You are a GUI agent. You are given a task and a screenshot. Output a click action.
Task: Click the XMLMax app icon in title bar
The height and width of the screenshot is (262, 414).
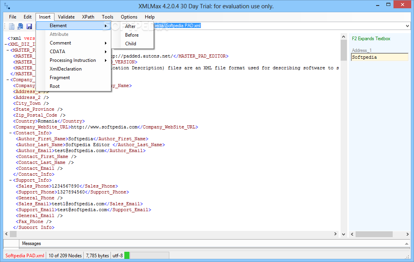pyautogui.click(x=7, y=6)
